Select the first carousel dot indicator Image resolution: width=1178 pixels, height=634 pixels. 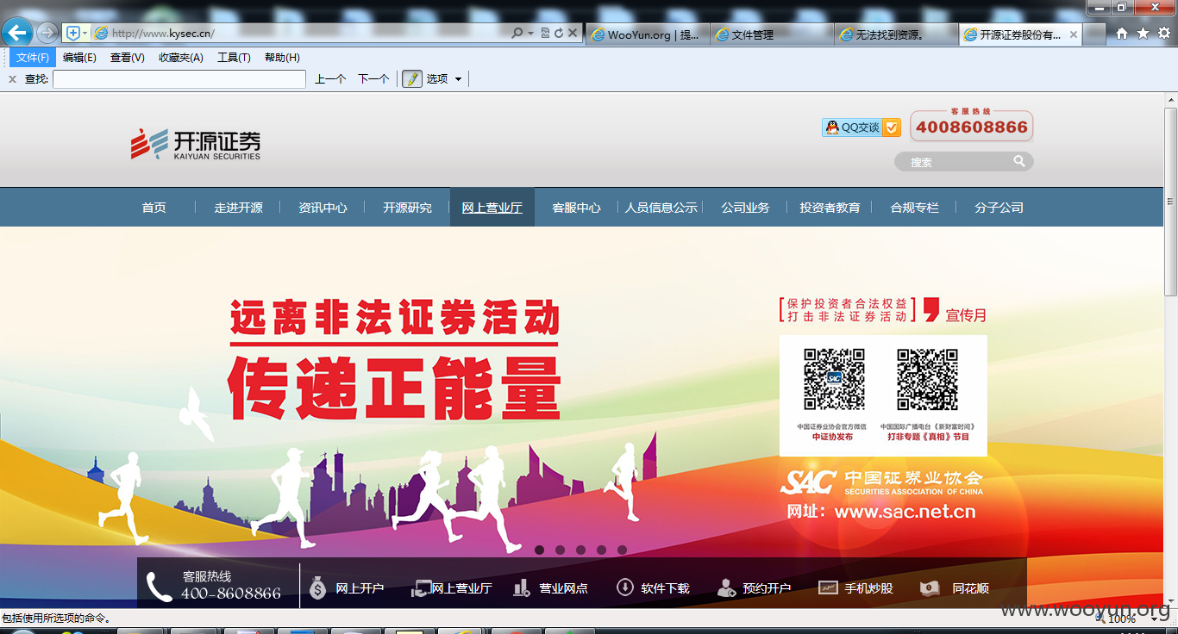click(x=539, y=550)
